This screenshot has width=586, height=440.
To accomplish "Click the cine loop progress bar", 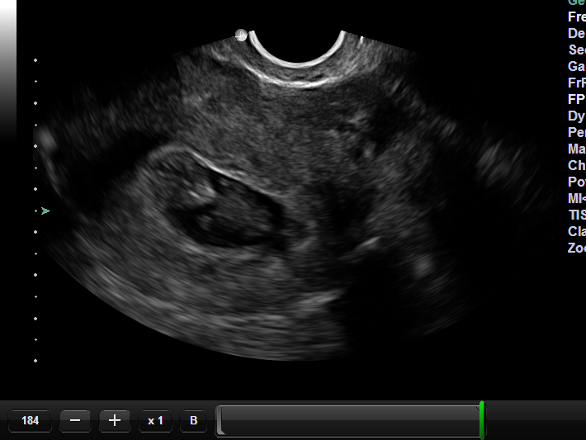I will (x=350, y=420).
